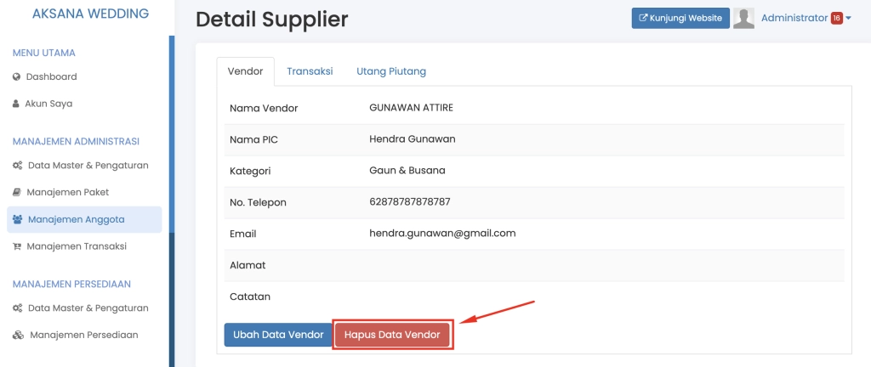The image size is (871, 367).
Task: Switch to the Utang Piutang tab
Action: 391,71
